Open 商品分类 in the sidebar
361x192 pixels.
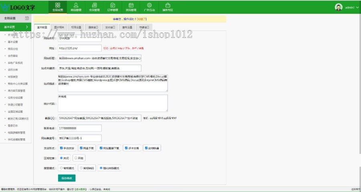pyautogui.click(x=13, y=49)
